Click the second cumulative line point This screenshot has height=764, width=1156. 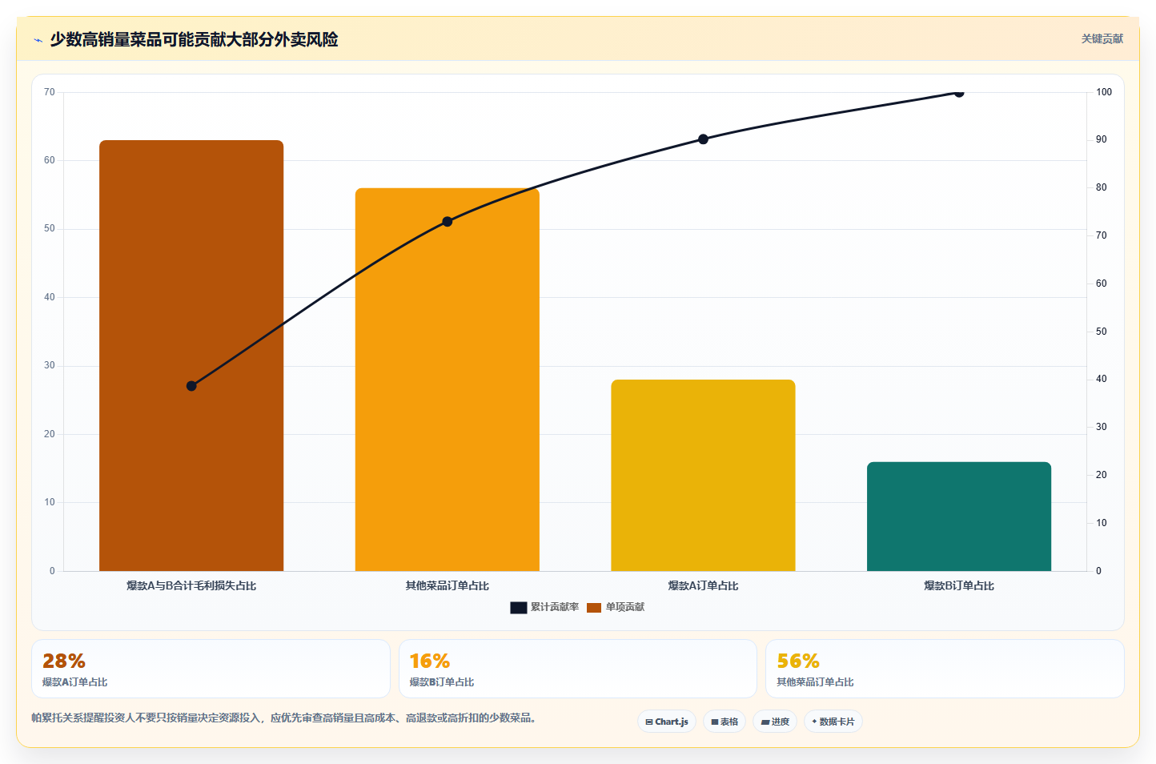(x=448, y=222)
